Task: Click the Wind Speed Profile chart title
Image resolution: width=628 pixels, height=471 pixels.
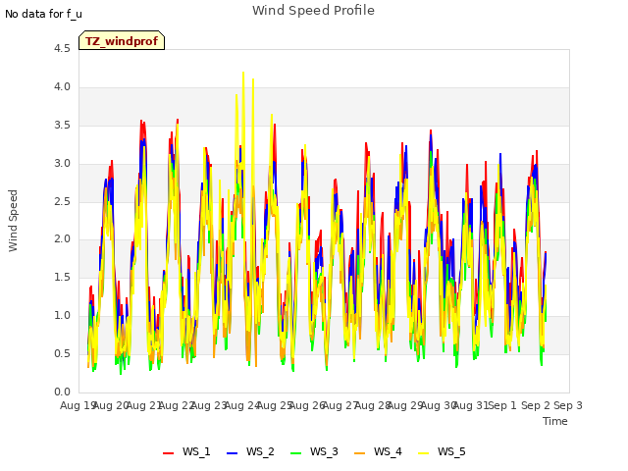Action: 313,11
